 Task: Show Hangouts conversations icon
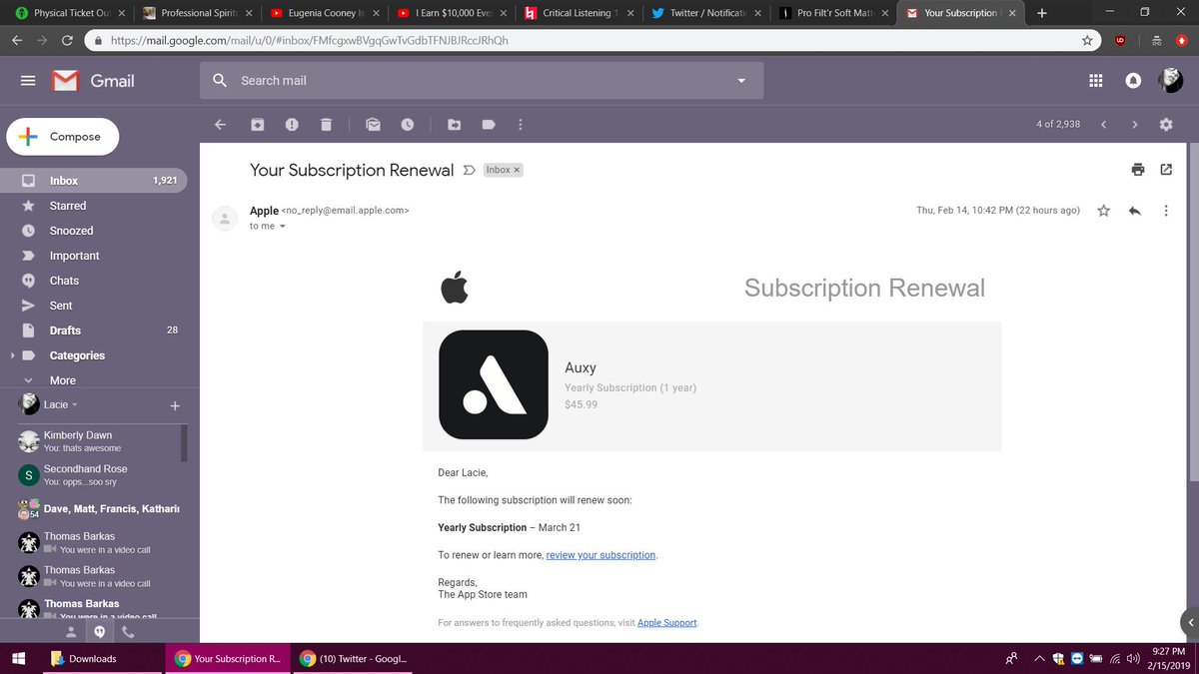[x=99, y=632]
